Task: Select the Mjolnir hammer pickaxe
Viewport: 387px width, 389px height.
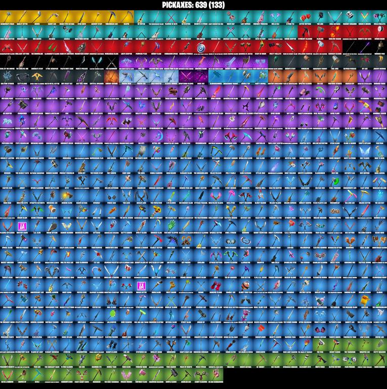Action: [320, 33]
